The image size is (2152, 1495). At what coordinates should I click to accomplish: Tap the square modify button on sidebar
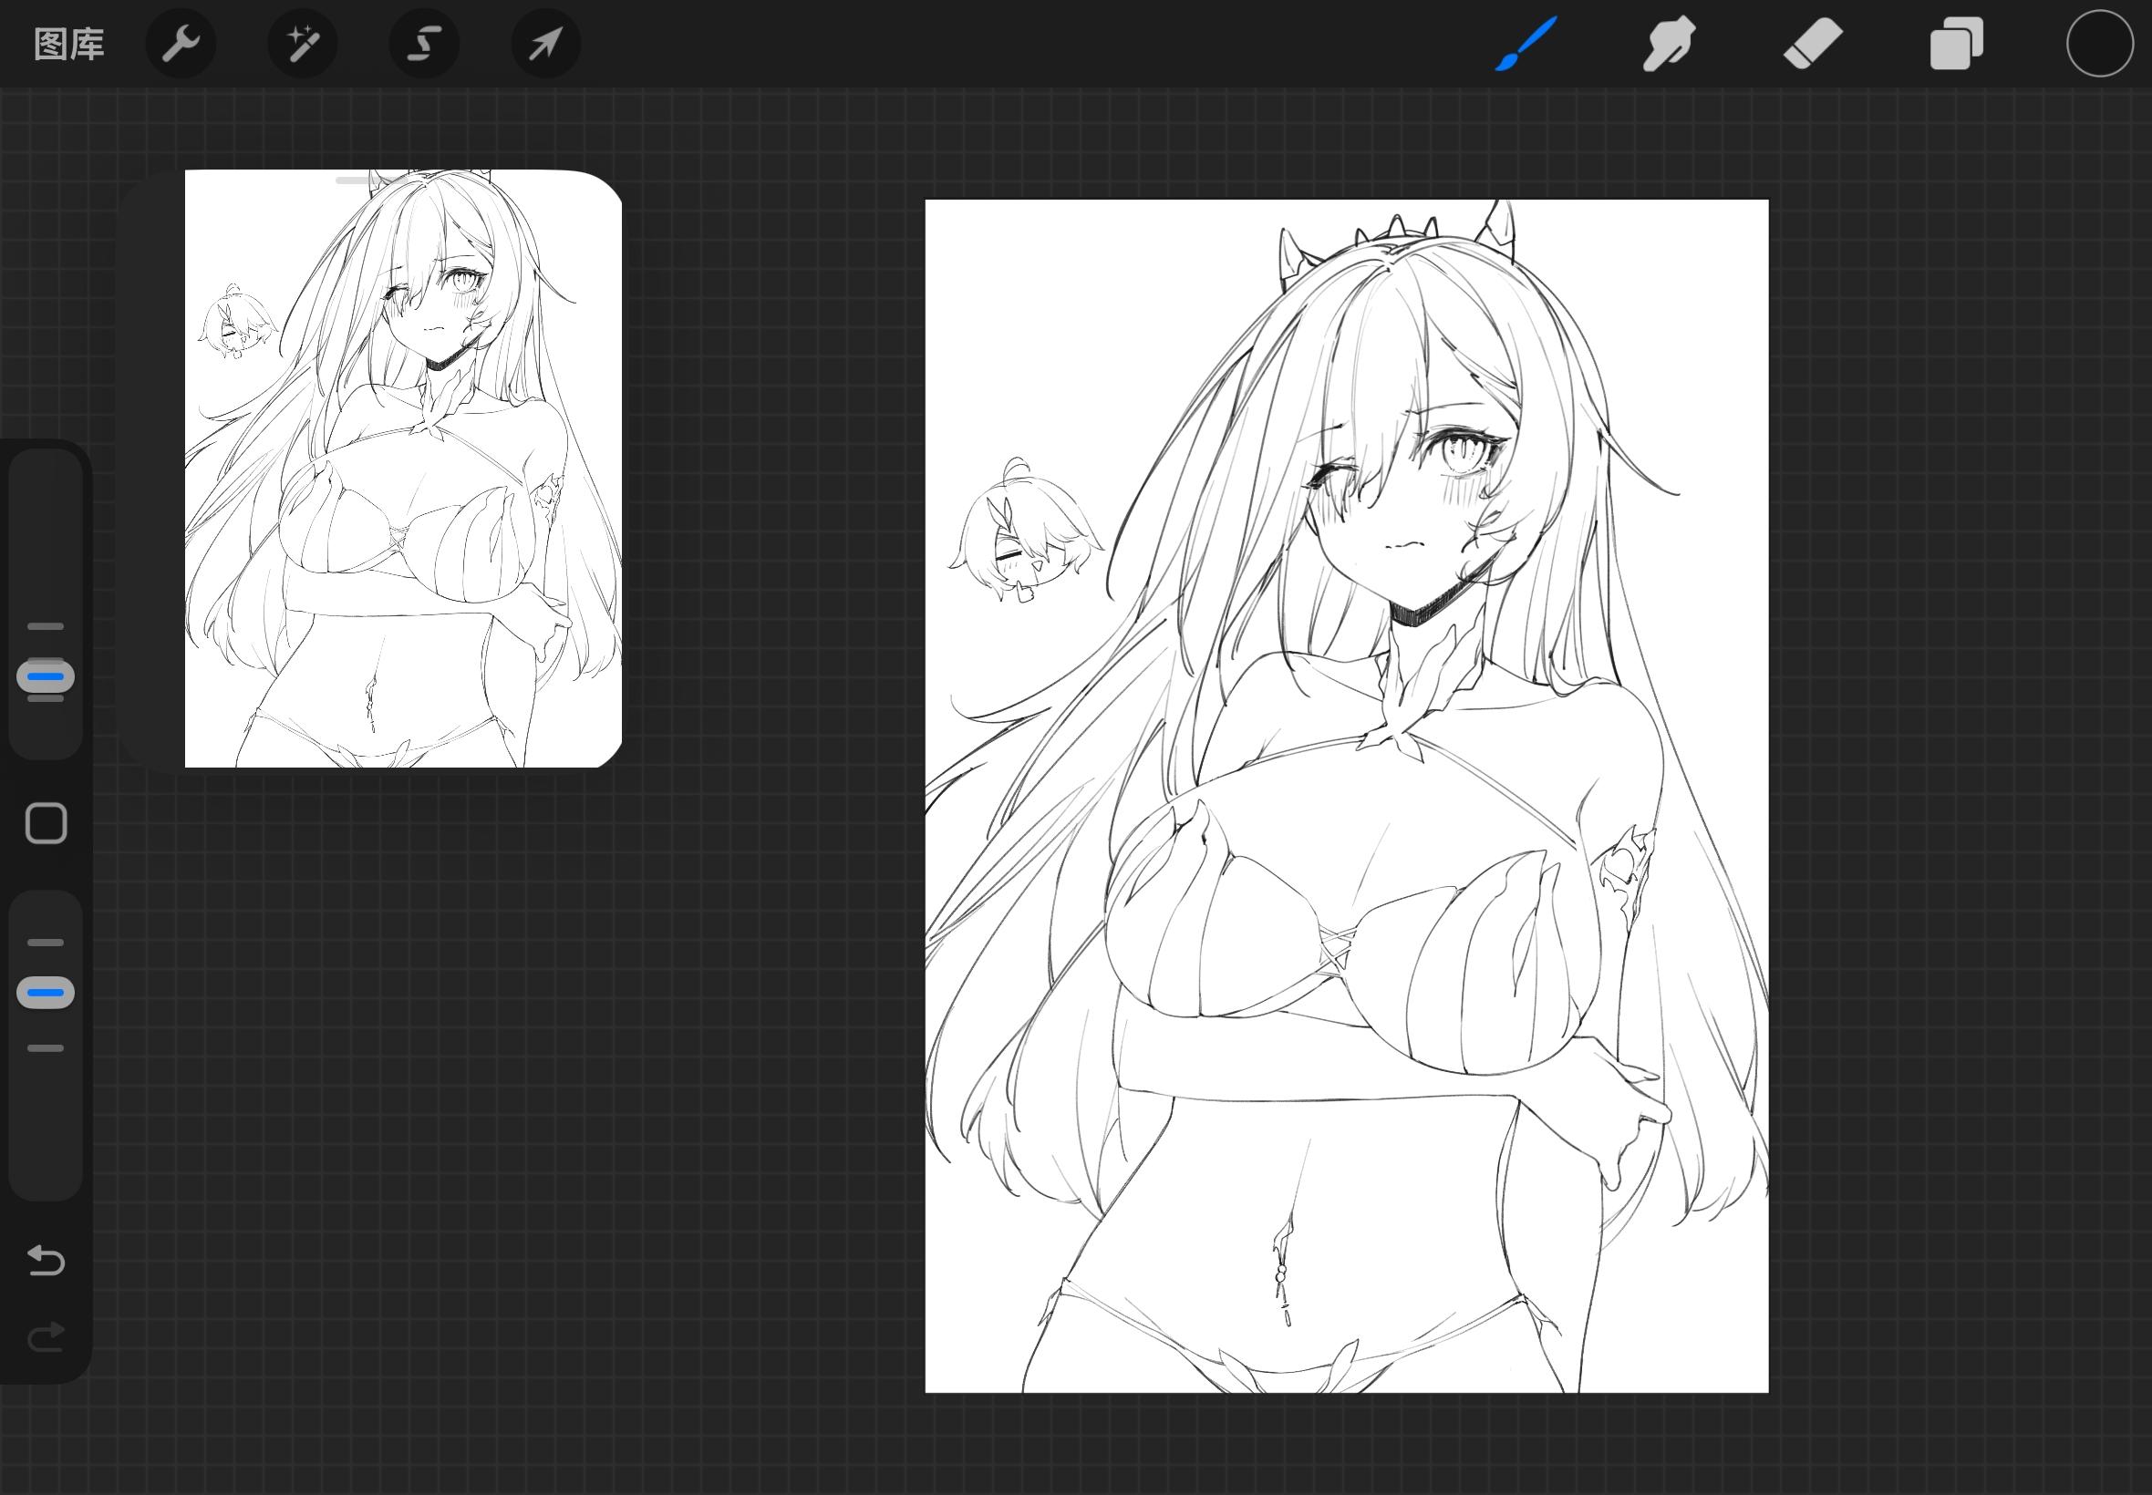(46, 823)
